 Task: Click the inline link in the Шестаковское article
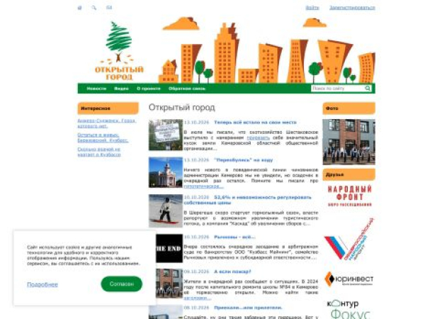258,138
